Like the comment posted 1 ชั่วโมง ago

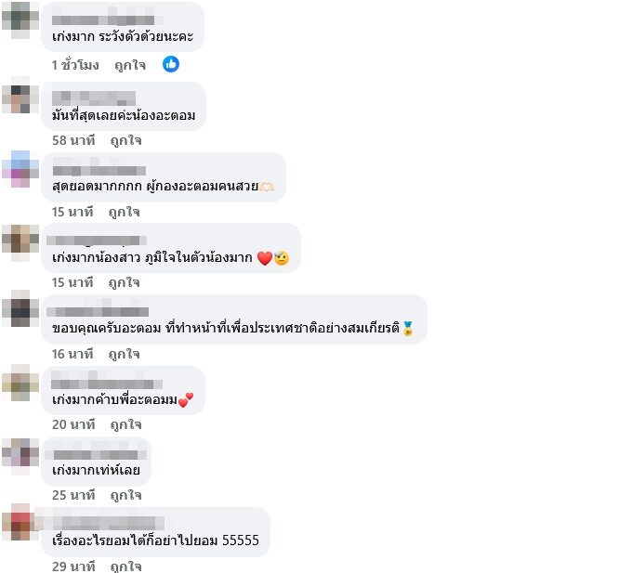(x=130, y=65)
